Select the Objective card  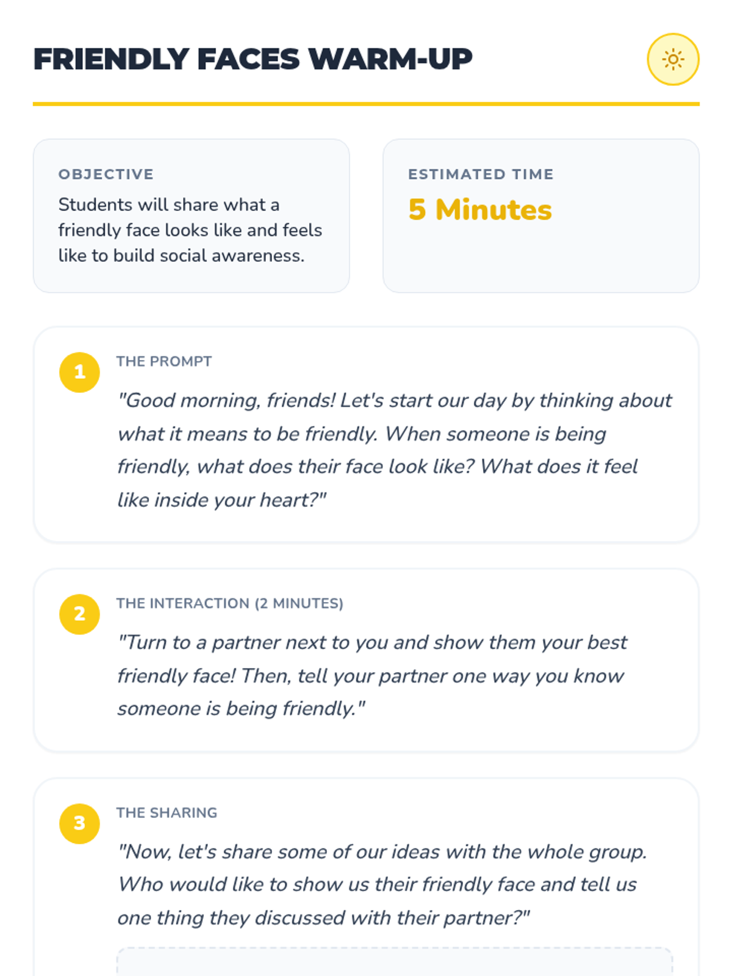pos(192,216)
